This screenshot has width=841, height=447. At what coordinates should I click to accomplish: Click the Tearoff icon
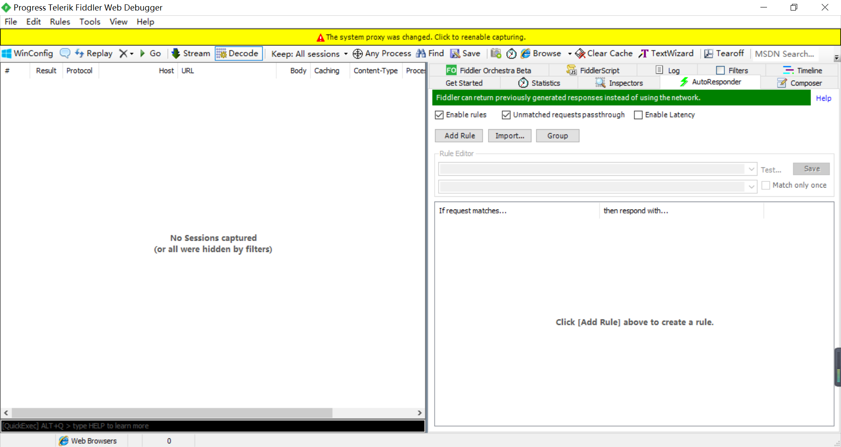pos(709,53)
